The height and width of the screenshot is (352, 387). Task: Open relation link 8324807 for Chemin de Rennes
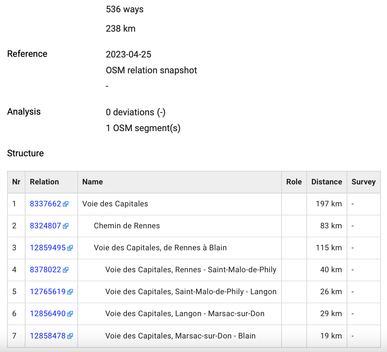45,226
